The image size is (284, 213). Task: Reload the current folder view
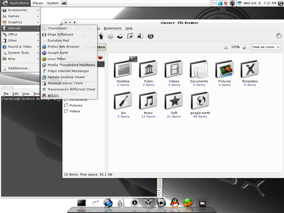[x=120, y=36]
